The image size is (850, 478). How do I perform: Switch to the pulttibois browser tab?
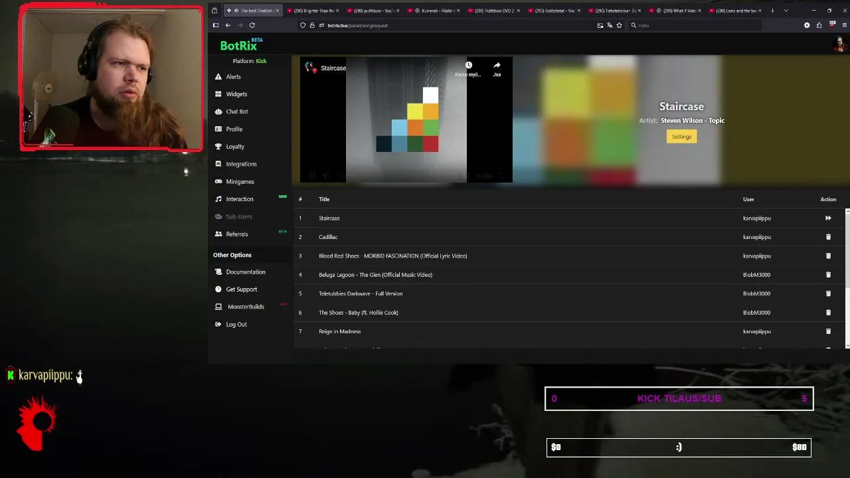pos(372,11)
